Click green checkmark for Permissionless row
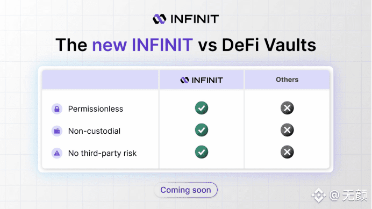 pos(202,108)
